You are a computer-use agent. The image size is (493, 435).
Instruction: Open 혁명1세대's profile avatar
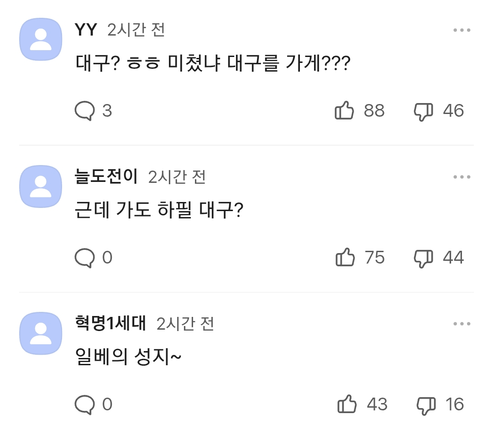pyautogui.click(x=41, y=333)
